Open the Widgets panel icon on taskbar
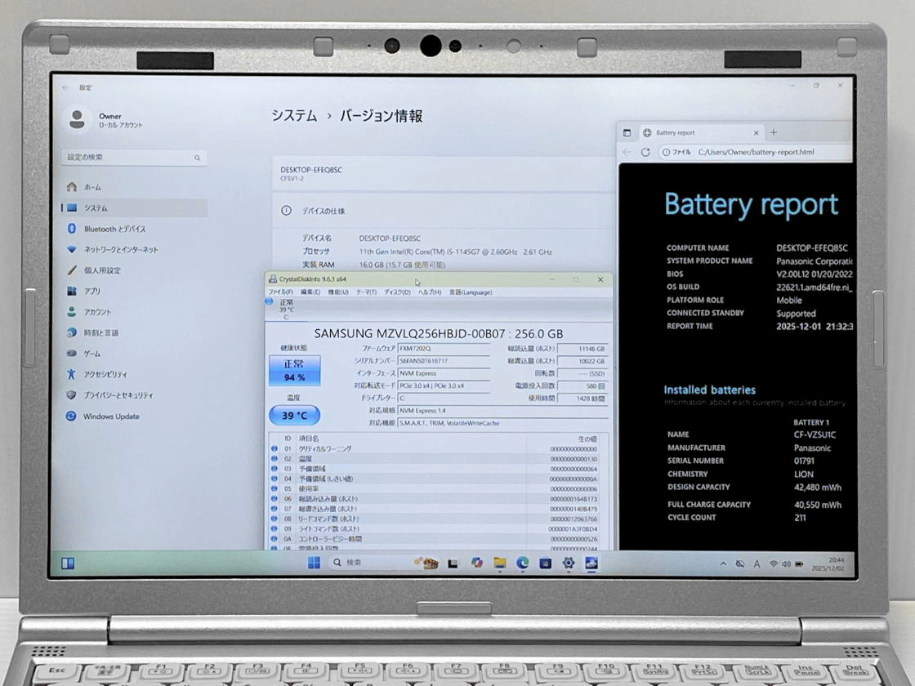 (68, 563)
